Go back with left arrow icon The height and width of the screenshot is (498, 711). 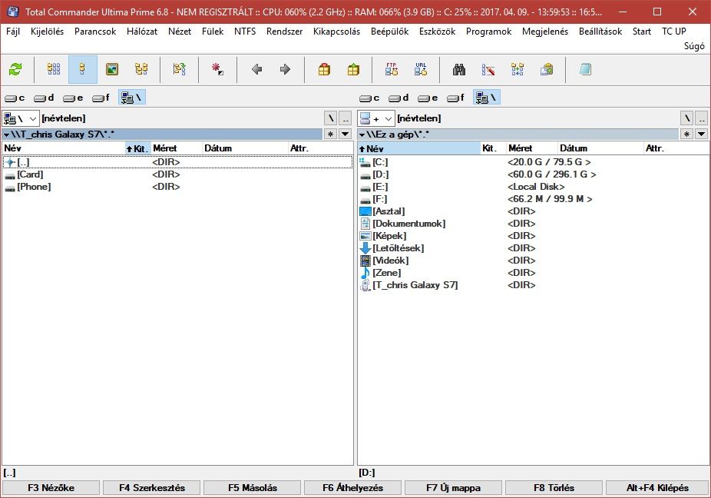(x=256, y=69)
